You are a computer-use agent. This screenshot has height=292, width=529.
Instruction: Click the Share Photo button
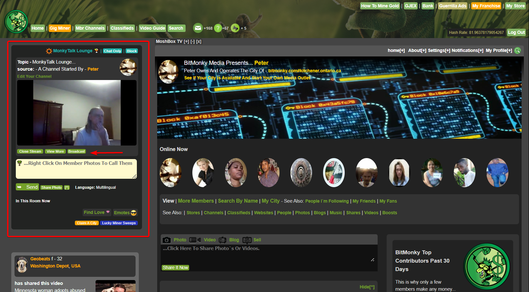51,187
